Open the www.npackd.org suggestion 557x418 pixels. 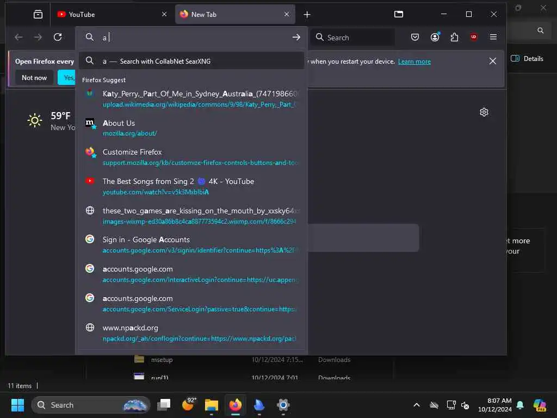tap(191, 333)
